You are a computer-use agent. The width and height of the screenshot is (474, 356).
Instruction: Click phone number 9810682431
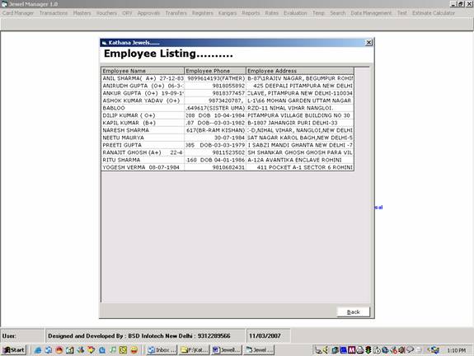point(228,167)
